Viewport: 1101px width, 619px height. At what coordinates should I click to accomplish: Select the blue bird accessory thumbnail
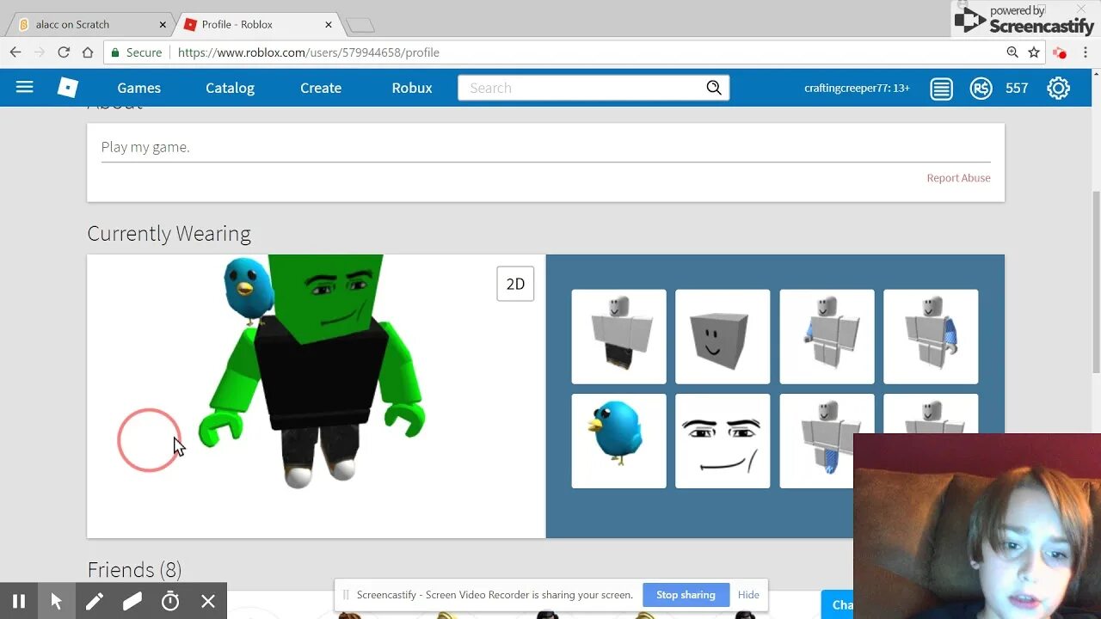618,441
